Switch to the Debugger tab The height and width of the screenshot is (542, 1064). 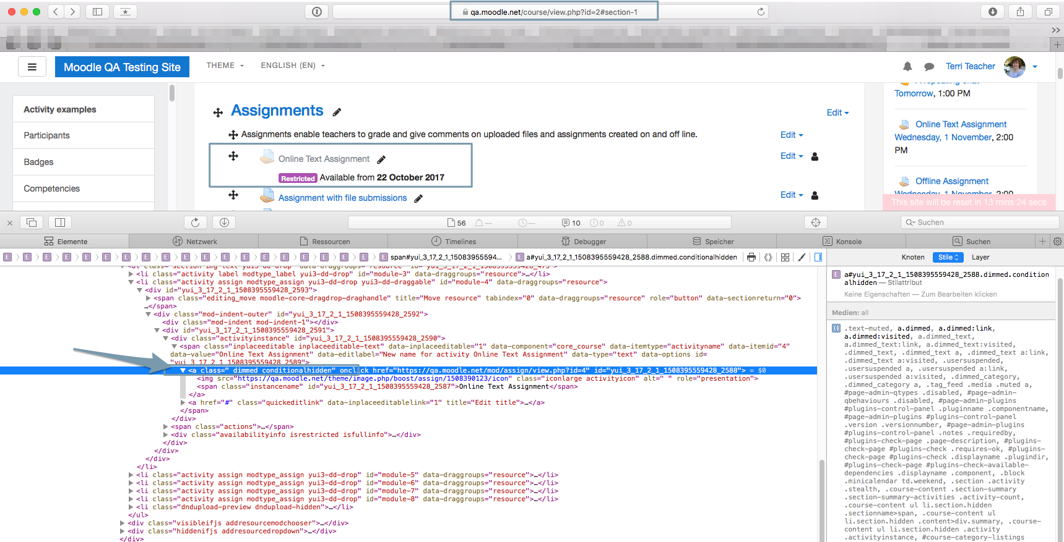[582, 242]
